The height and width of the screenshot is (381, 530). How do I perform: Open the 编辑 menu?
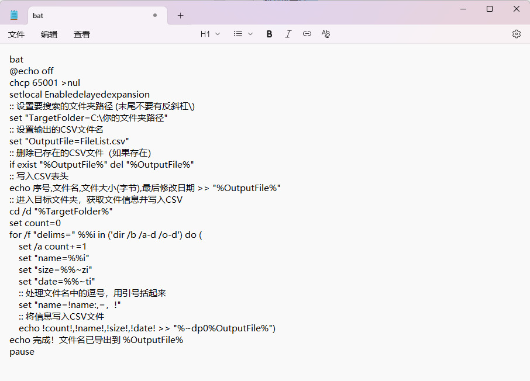(x=49, y=34)
